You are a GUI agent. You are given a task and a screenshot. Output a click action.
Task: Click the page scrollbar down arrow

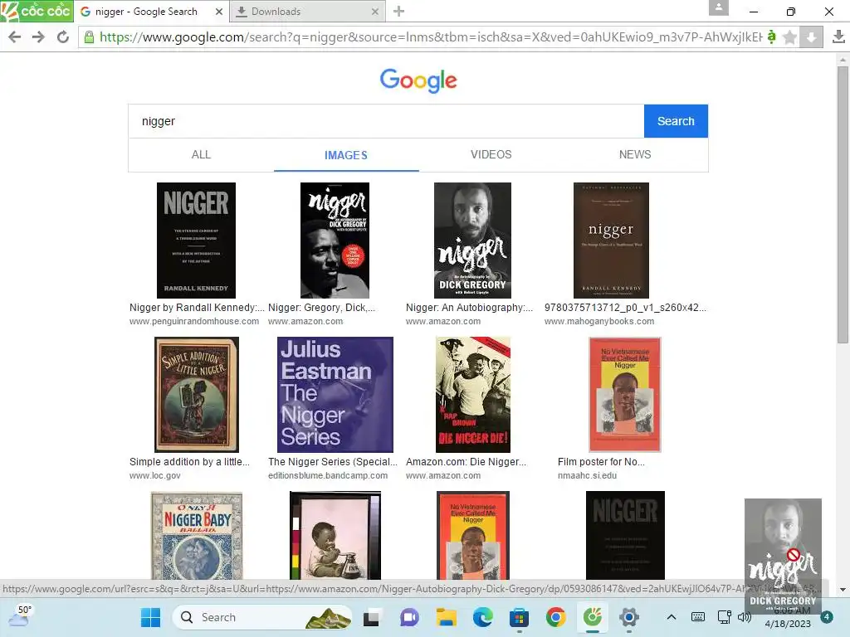pyautogui.click(x=843, y=590)
